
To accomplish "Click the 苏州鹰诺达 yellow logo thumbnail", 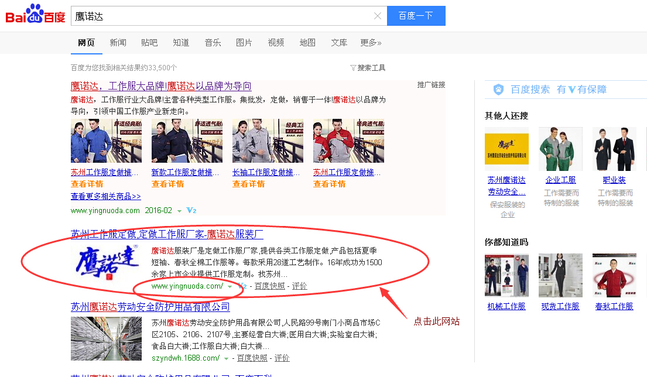I will [506, 149].
